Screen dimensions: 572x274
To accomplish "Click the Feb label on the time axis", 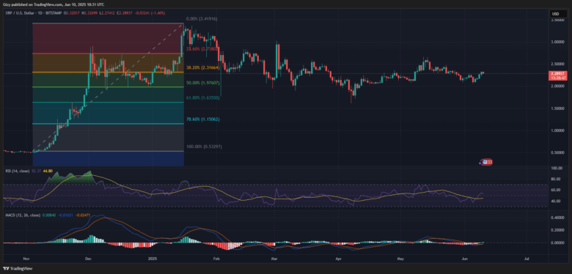I will tap(216, 259).
